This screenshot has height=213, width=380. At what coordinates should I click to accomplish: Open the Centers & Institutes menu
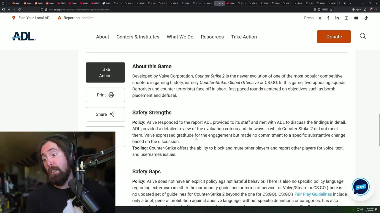click(138, 37)
